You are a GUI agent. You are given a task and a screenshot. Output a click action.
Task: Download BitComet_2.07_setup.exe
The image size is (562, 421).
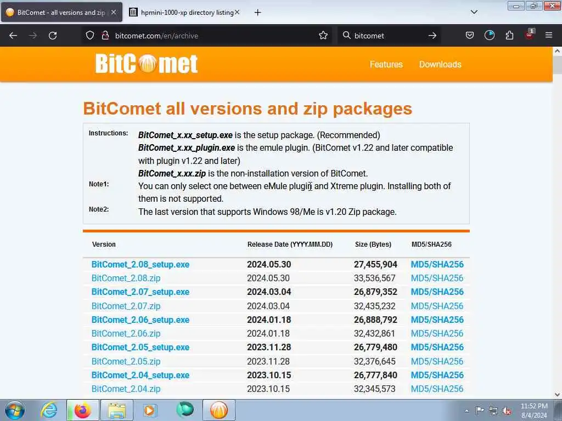coord(140,292)
